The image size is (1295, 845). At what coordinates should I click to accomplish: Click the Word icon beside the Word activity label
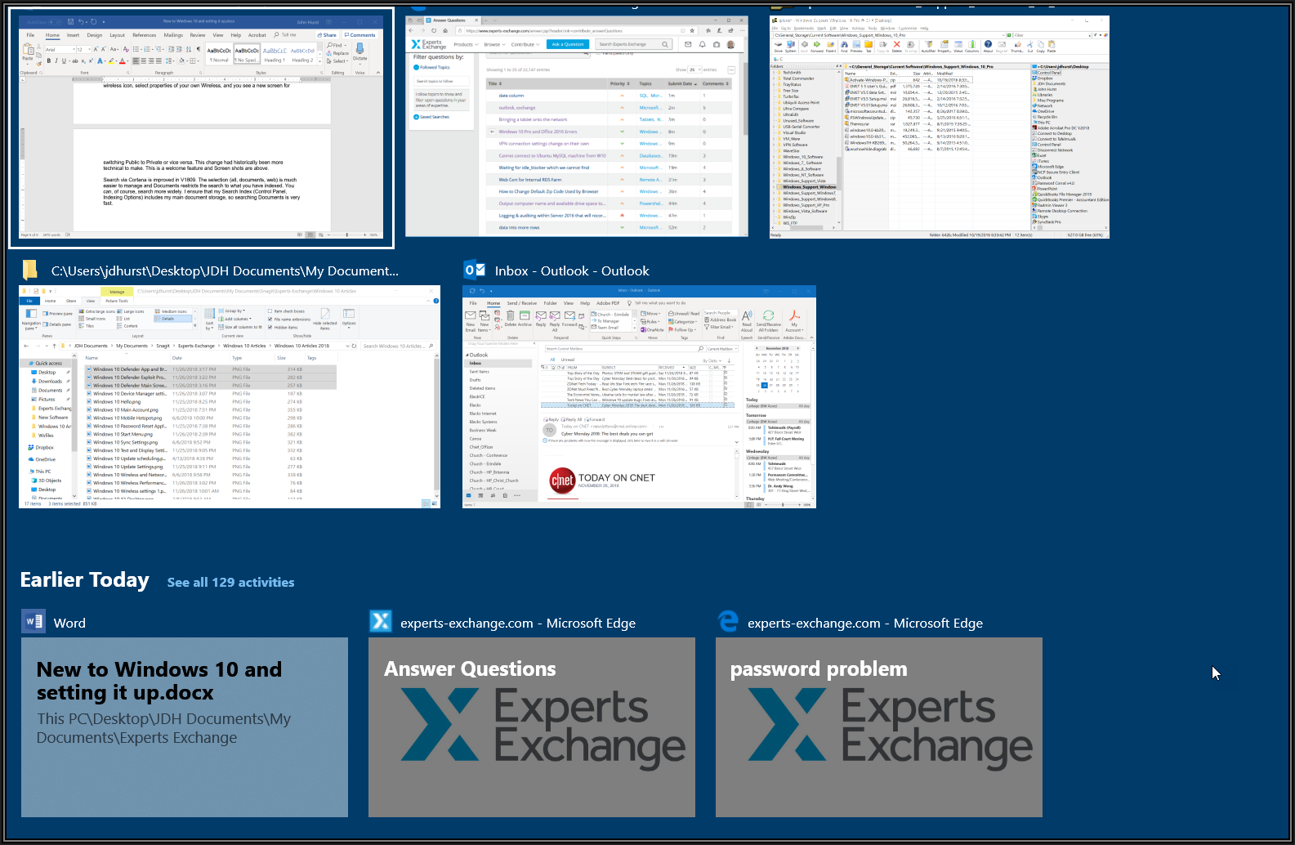point(33,622)
